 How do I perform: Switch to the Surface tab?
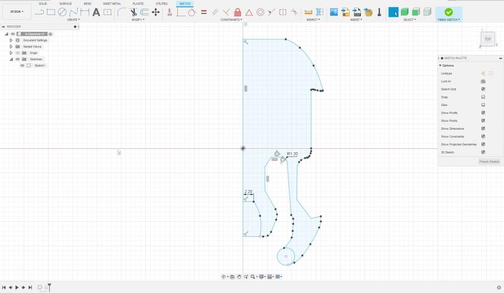click(65, 3)
